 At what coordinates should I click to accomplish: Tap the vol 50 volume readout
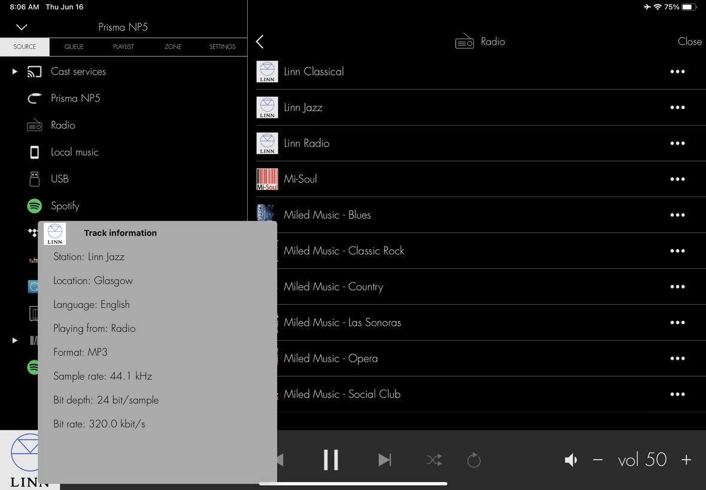[x=642, y=460]
